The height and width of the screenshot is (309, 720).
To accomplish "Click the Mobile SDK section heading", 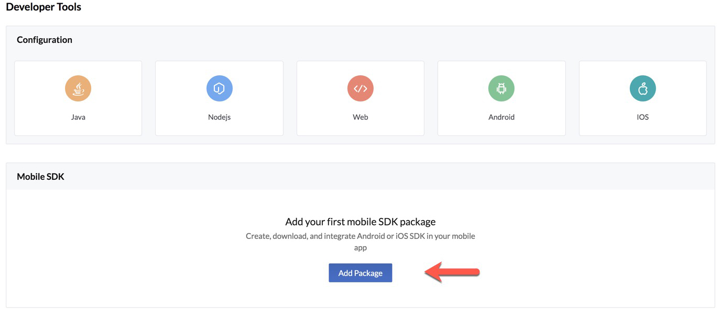I will point(40,177).
